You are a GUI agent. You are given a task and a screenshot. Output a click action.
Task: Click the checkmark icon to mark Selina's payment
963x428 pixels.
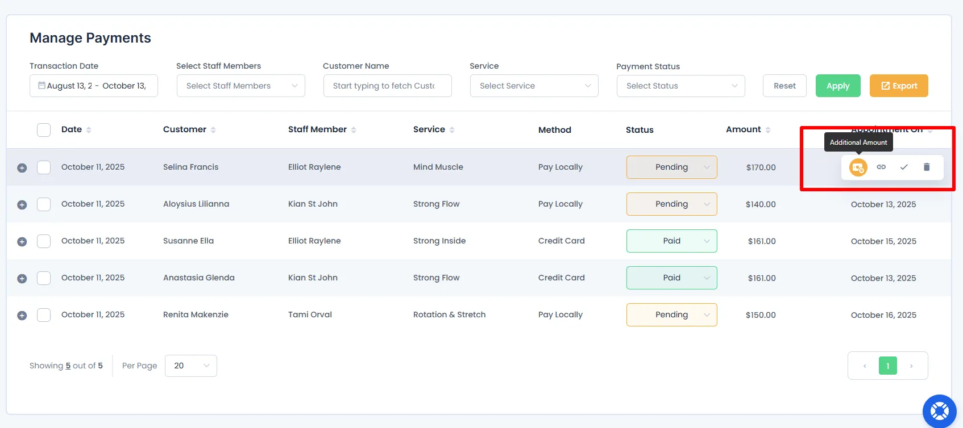(x=904, y=167)
